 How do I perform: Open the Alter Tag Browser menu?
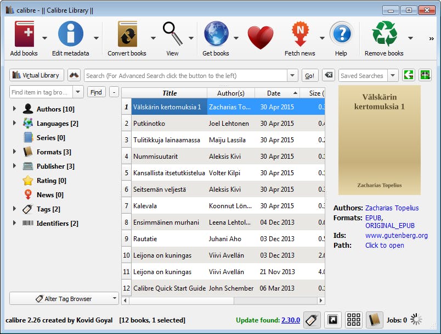(64, 298)
